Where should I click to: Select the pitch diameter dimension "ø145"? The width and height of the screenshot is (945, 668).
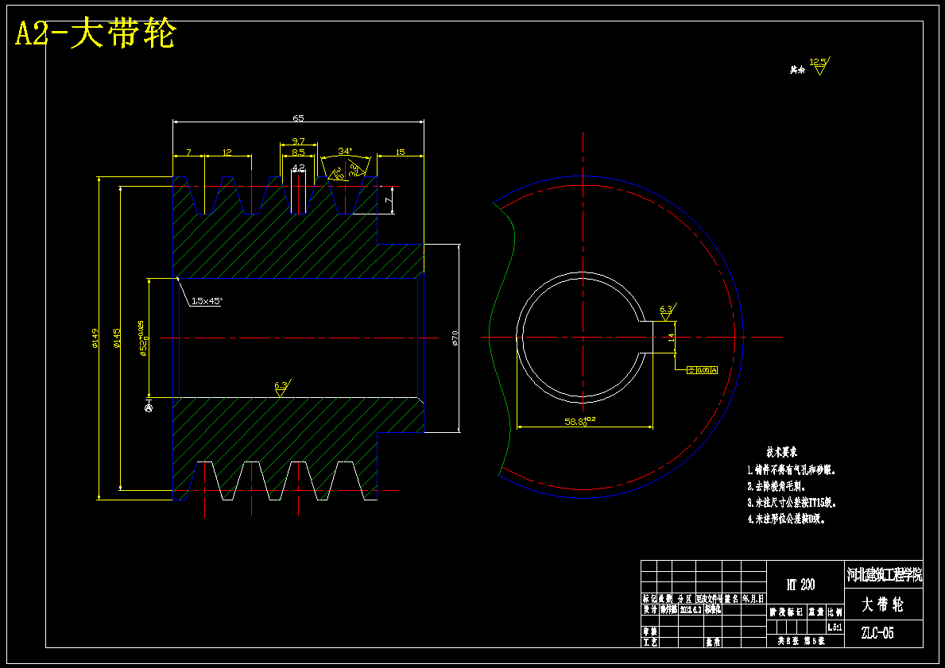(117, 338)
